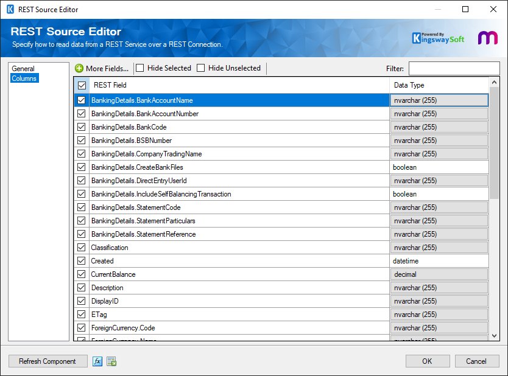Click the datetime data type cell for Created

point(439,261)
